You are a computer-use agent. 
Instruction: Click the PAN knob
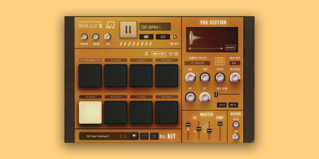[x=205, y=77]
